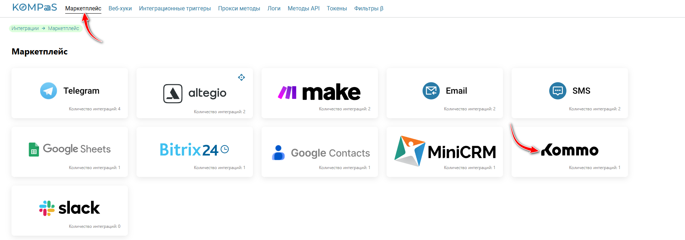Open Интеграционные триггеры tab
This screenshot has height=240, width=685.
tap(175, 8)
